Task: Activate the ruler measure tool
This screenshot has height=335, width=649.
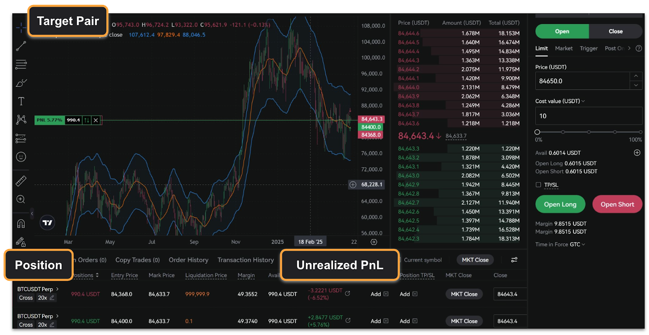Action: [x=21, y=181]
